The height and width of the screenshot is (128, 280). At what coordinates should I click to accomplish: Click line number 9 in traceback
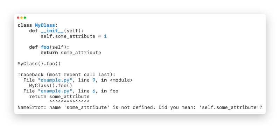94,80
